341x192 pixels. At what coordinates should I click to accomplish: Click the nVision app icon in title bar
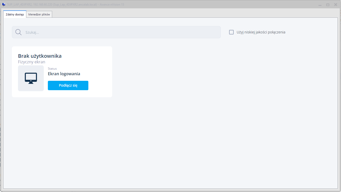(4, 5)
